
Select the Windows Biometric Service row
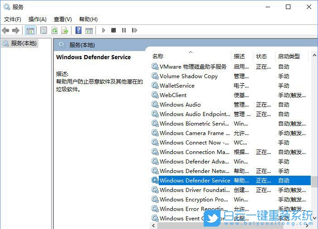[x=231, y=123]
